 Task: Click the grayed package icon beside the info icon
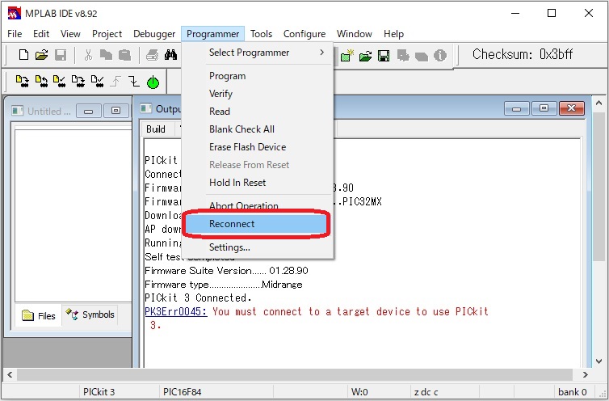(x=422, y=57)
